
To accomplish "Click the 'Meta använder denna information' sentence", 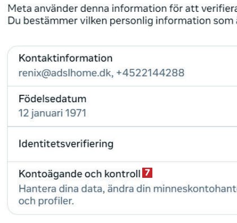I will 122,8.
